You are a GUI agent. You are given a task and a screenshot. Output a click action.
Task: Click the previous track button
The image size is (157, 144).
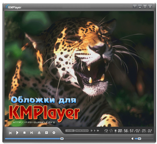point(10,133)
